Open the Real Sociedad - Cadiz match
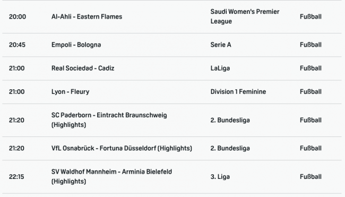 83,68
